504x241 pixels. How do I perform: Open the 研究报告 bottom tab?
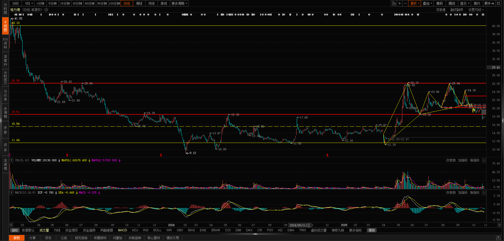(81, 238)
